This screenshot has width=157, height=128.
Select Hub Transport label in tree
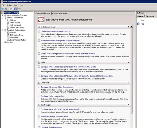tap(15, 25)
